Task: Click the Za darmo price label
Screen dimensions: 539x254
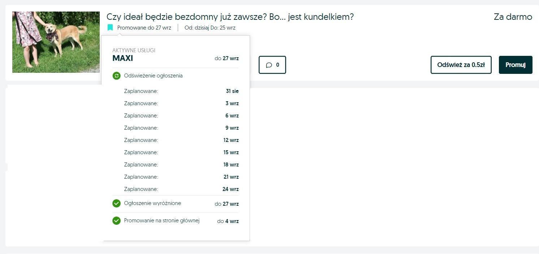Action: [513, 17]
